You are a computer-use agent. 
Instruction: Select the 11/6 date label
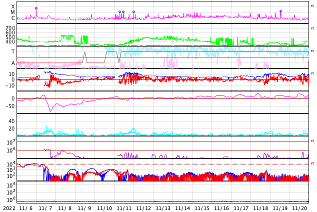coord(26,208)
